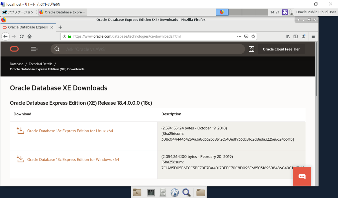Open new tab with plus button
The height and width of the screenshot is (198, 338).
coord(60,27)
